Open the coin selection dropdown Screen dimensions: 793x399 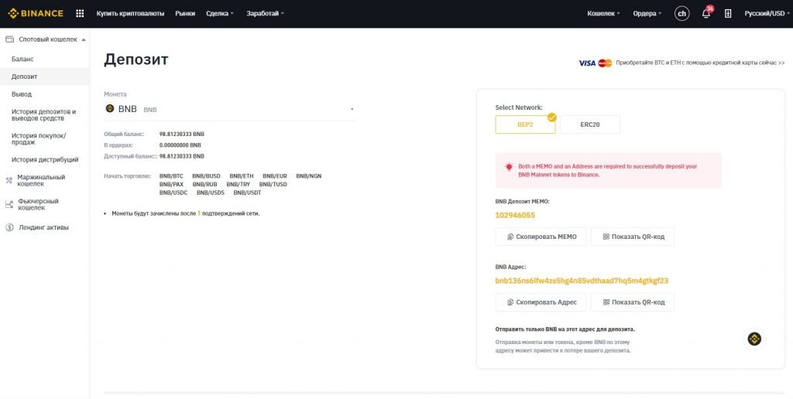tap(230, 108)
